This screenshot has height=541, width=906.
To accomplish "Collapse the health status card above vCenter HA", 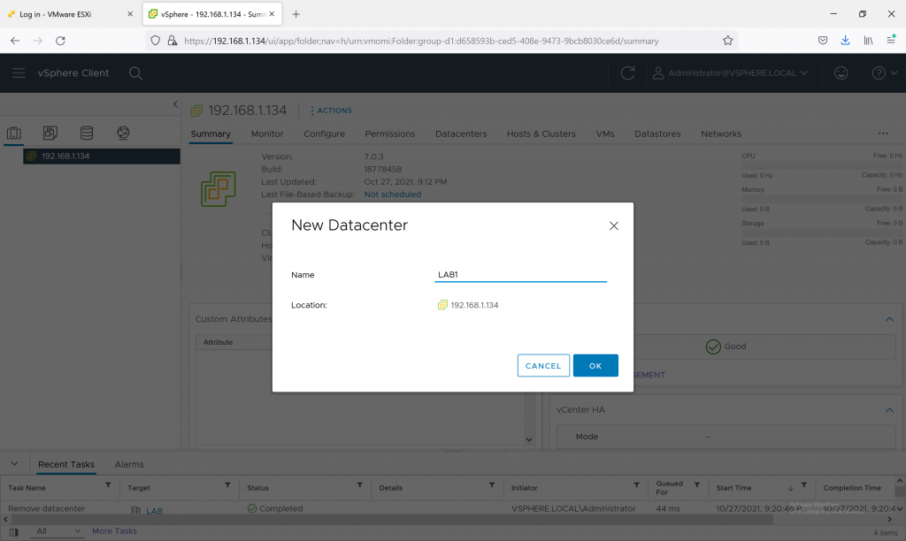I will (889, 319).
